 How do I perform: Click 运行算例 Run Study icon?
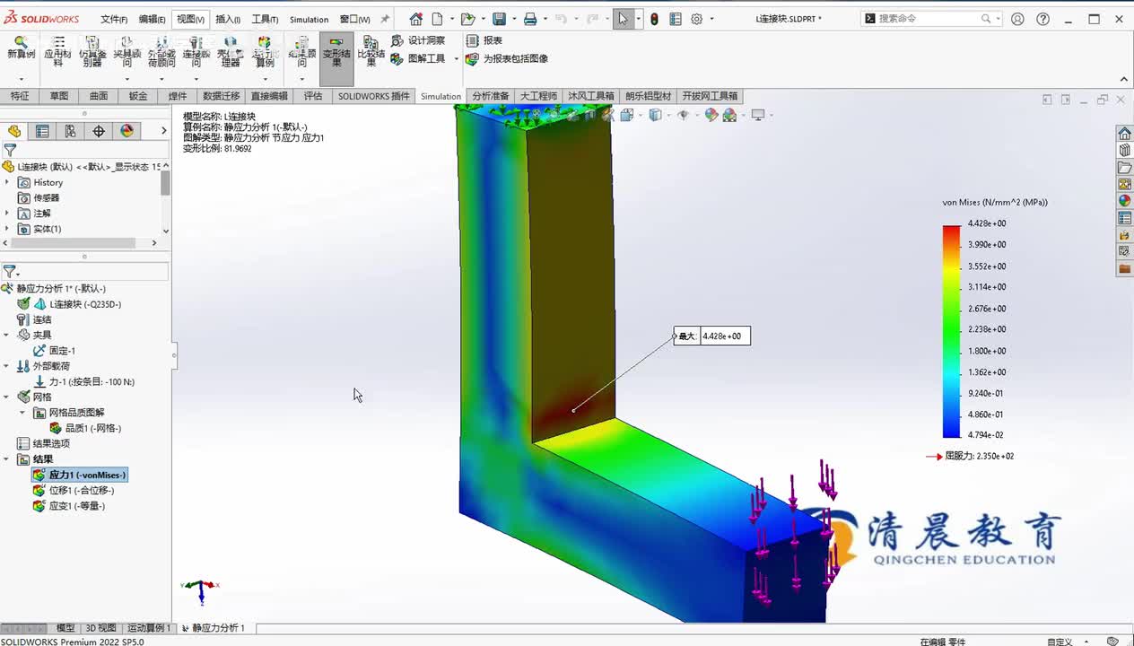(265, 52)
